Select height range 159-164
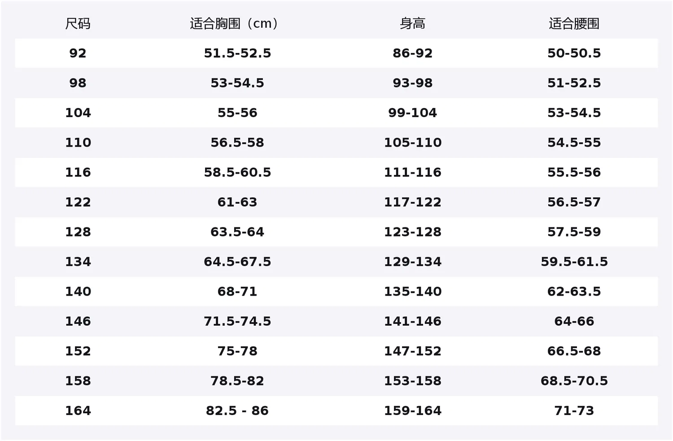 [x=412, y=410]
